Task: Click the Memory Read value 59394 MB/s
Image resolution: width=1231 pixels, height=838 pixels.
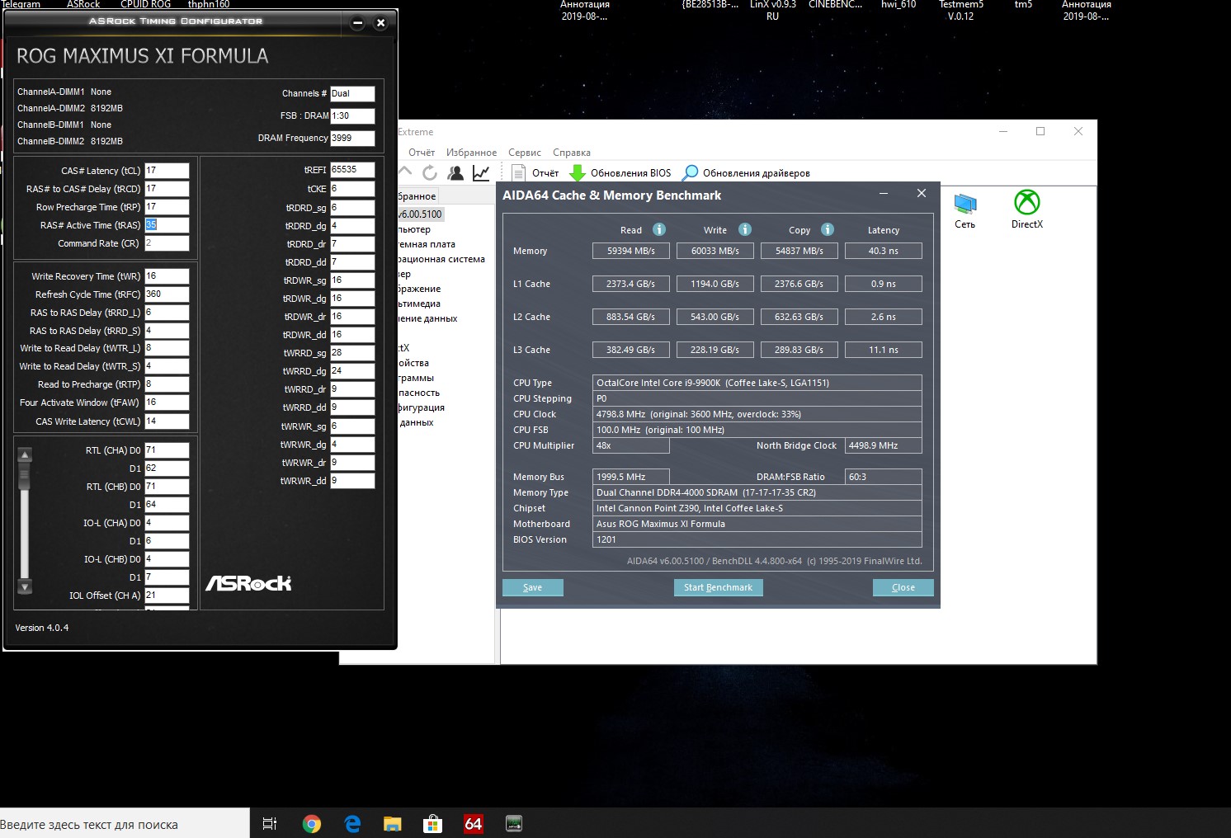Action: [631, 251]
